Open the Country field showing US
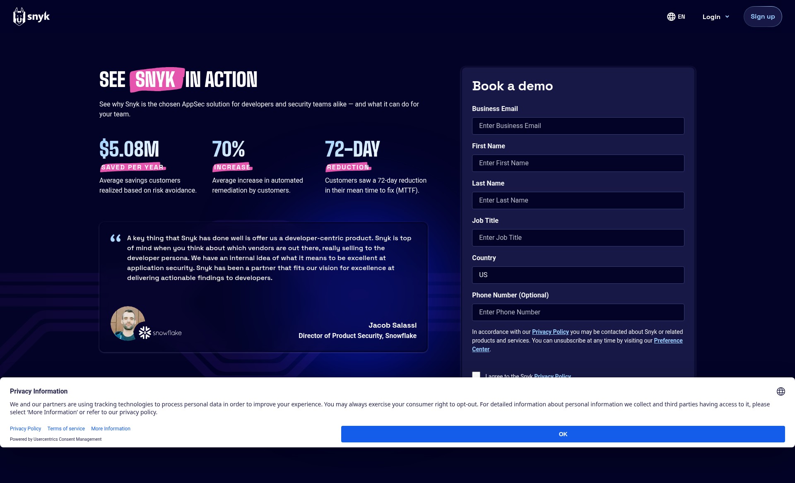 (x=578, y=275)
